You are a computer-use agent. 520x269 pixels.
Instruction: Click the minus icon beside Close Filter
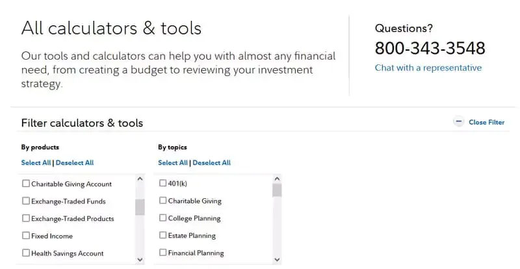(x=459, y=122)
